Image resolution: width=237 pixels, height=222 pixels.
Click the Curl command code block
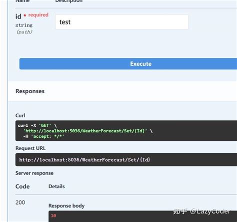126,131
